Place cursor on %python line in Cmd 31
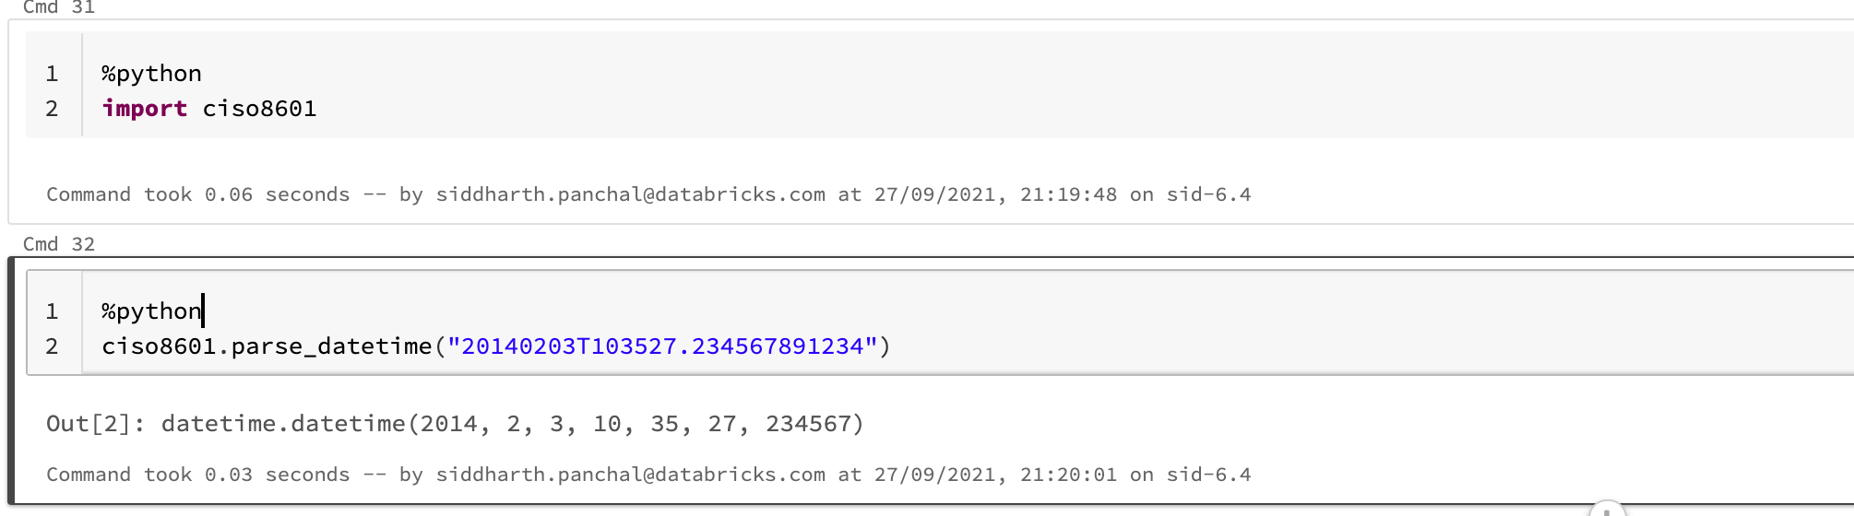This screenshot has width=1854, height=516. (x=151, y=74)
